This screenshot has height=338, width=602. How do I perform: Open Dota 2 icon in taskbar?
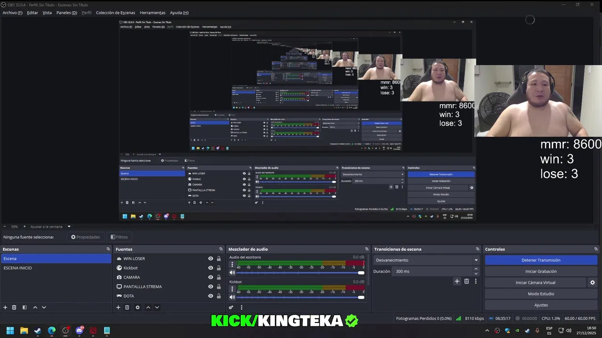pyautogui.click(x=93, y=330)
